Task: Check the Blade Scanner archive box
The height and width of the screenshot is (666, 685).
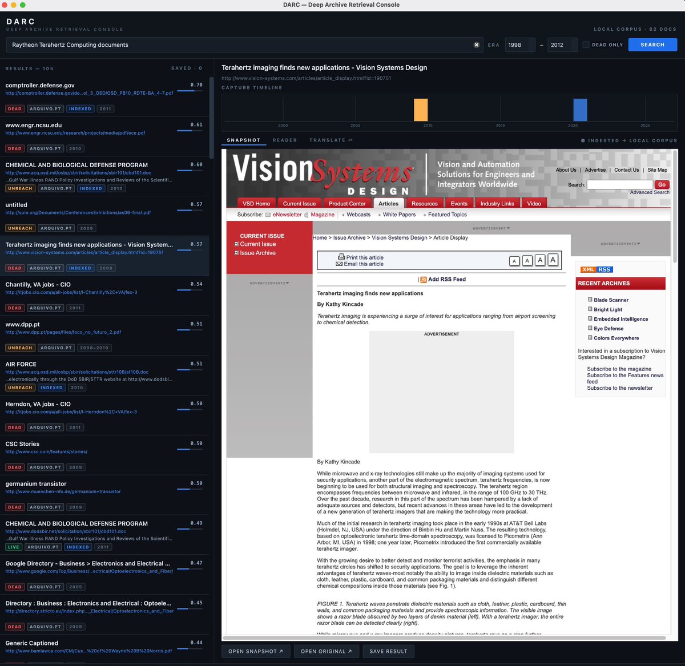Action: click(590, 299)
